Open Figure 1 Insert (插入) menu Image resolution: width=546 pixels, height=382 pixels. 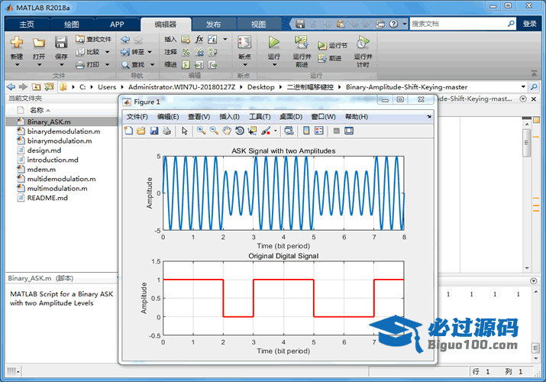pyautogui.click(x=229, y=117)
